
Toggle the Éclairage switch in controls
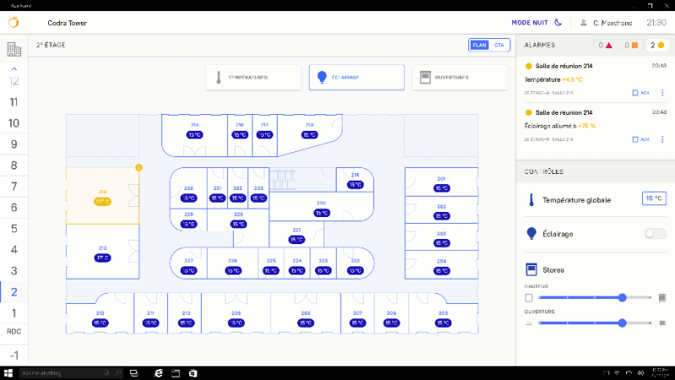pyautogui.click(x=654, y=234)
